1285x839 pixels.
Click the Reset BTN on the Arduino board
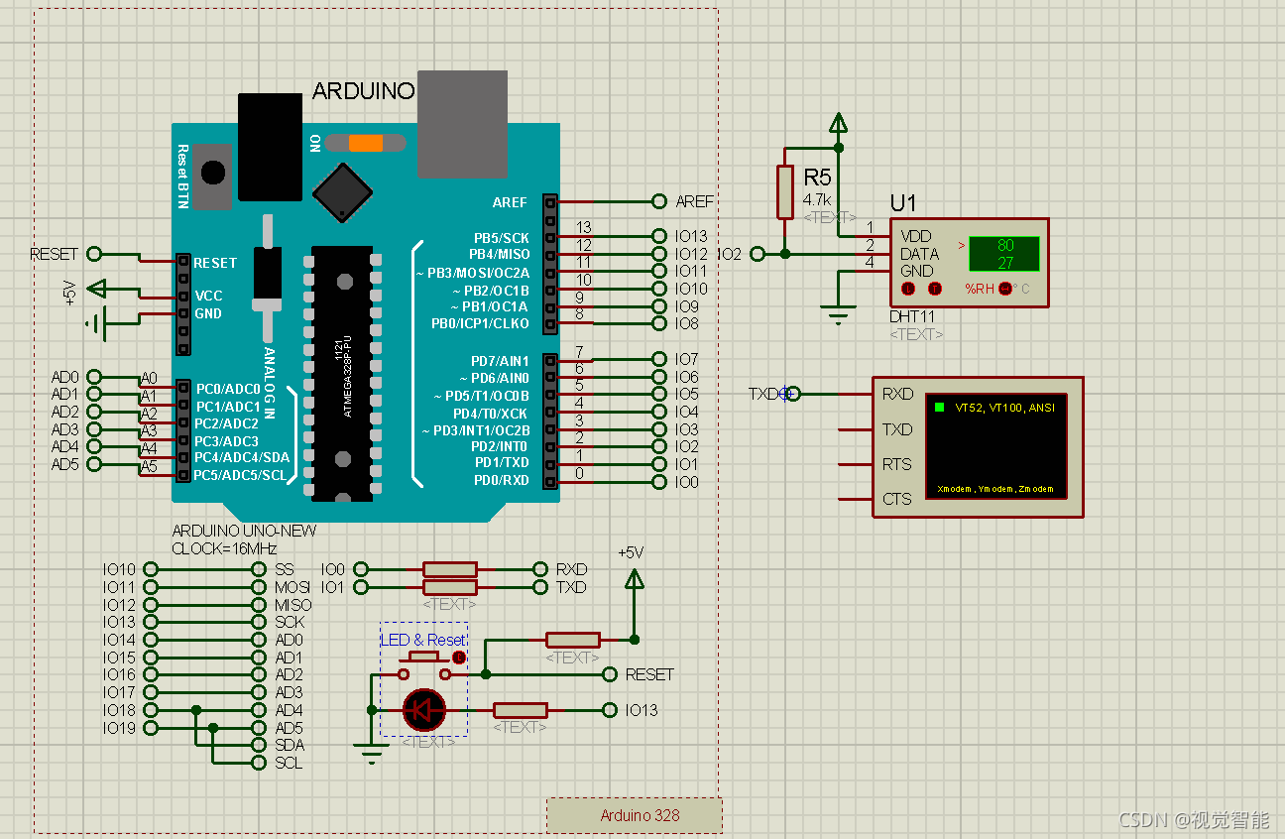click(x=212, y=175)
